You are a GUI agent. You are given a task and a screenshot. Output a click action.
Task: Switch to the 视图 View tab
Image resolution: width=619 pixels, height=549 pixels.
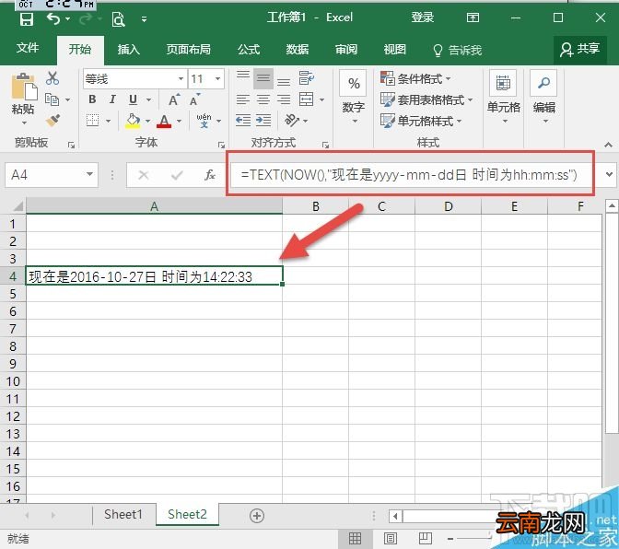tap(395, 50)
